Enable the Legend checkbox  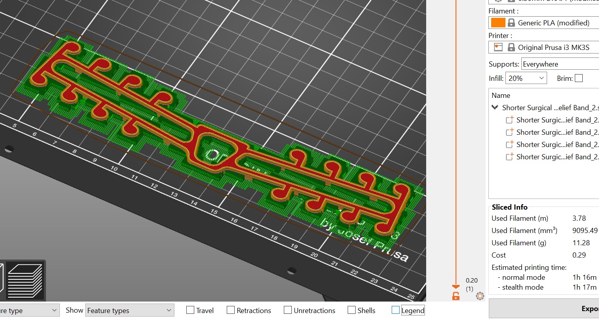click(x=395, y=310)
